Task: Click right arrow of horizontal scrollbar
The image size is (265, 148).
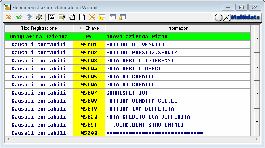Action: (x=257, y=139)
